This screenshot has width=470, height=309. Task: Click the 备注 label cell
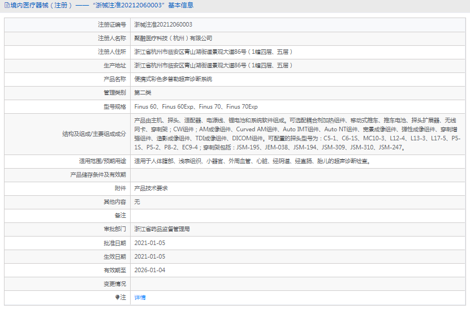[67, 216]
